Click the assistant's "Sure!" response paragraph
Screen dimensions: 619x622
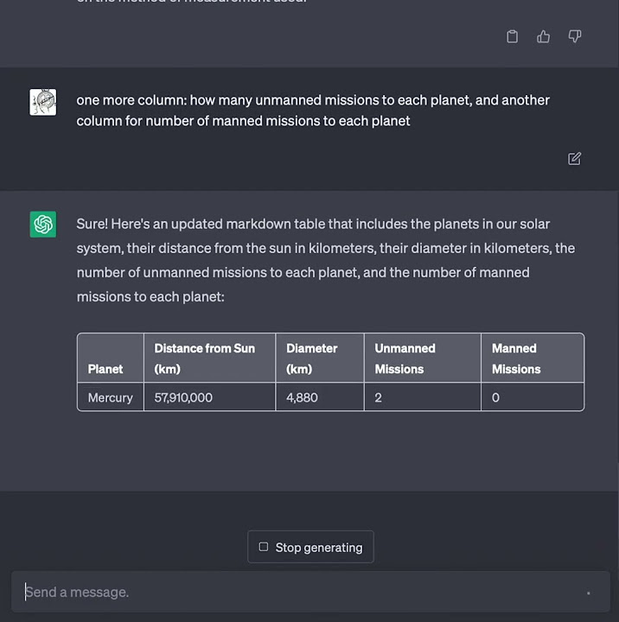coord(325,260)
